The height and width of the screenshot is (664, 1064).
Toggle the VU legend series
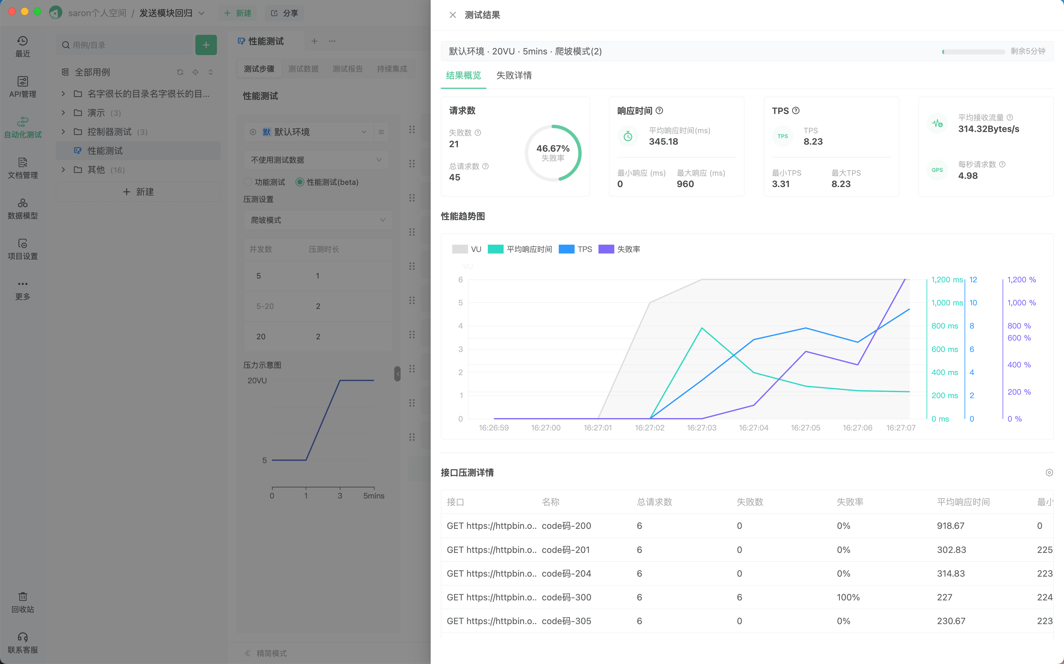[x=466, y=249]
